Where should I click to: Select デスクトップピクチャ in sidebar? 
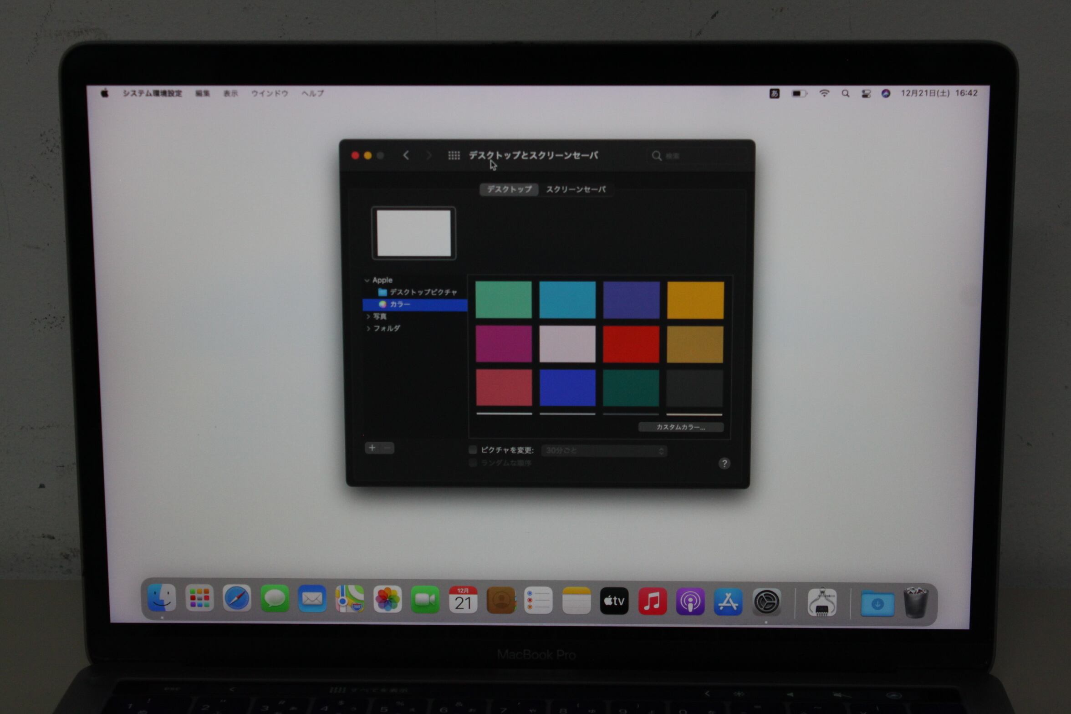[x=423, y=292]
